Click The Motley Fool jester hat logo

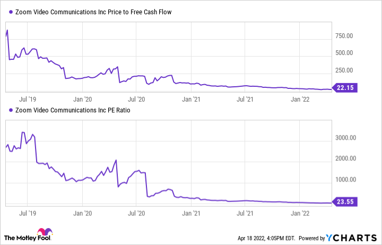(x=43, y=233)
